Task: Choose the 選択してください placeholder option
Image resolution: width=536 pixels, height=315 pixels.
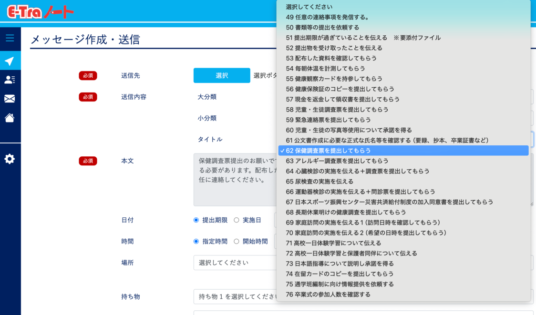Action: 403,7
